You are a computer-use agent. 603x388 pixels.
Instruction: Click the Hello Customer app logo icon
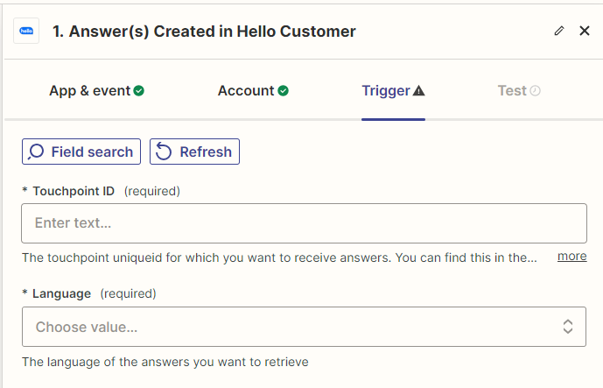[x=26, y=31]
